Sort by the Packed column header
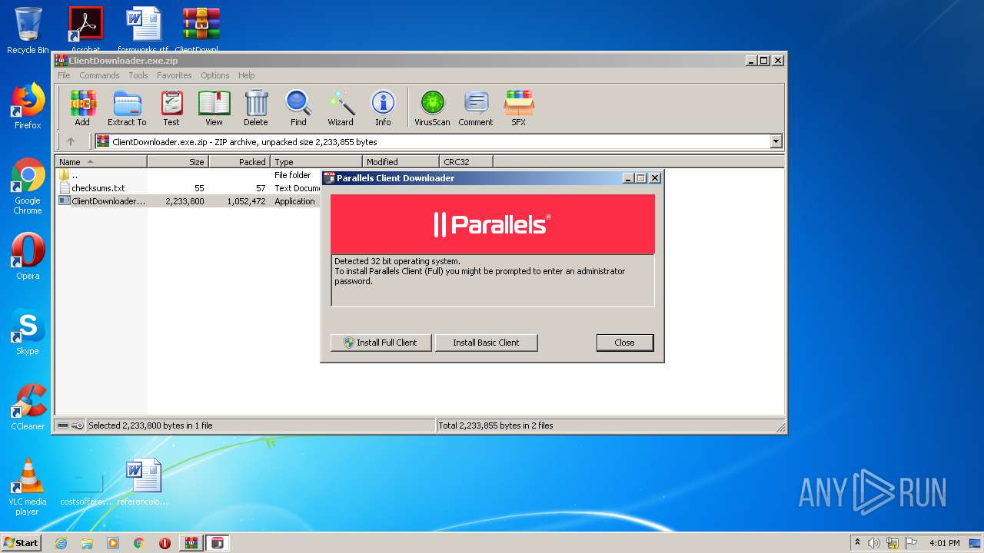This screenshot has width=984, height=553. click(239, 161)
